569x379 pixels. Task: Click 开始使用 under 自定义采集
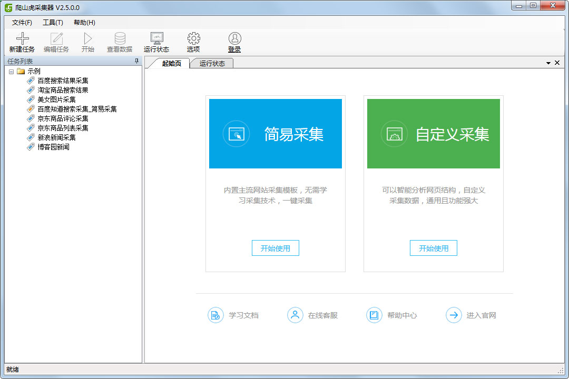pos(434,248)
